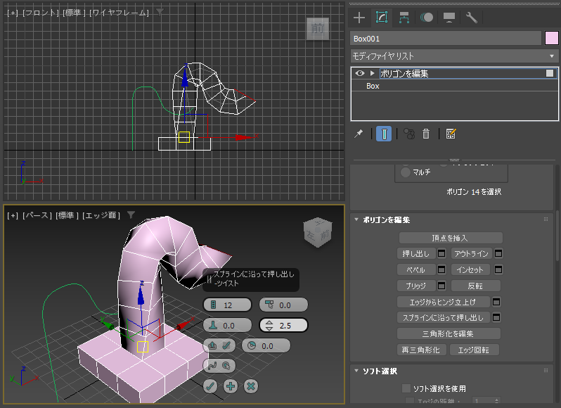Click the 再三角形化 button
This screenshot has height=408, width=561.
(x=422, y=350)
